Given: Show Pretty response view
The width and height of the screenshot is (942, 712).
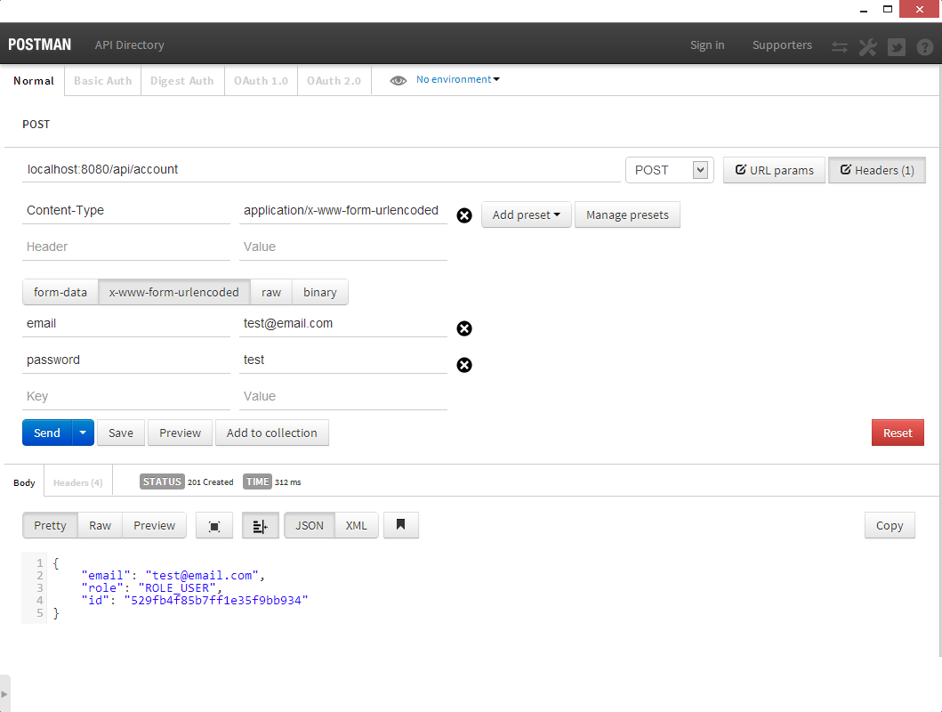Looking at the screenshot, I should point(50,526).
